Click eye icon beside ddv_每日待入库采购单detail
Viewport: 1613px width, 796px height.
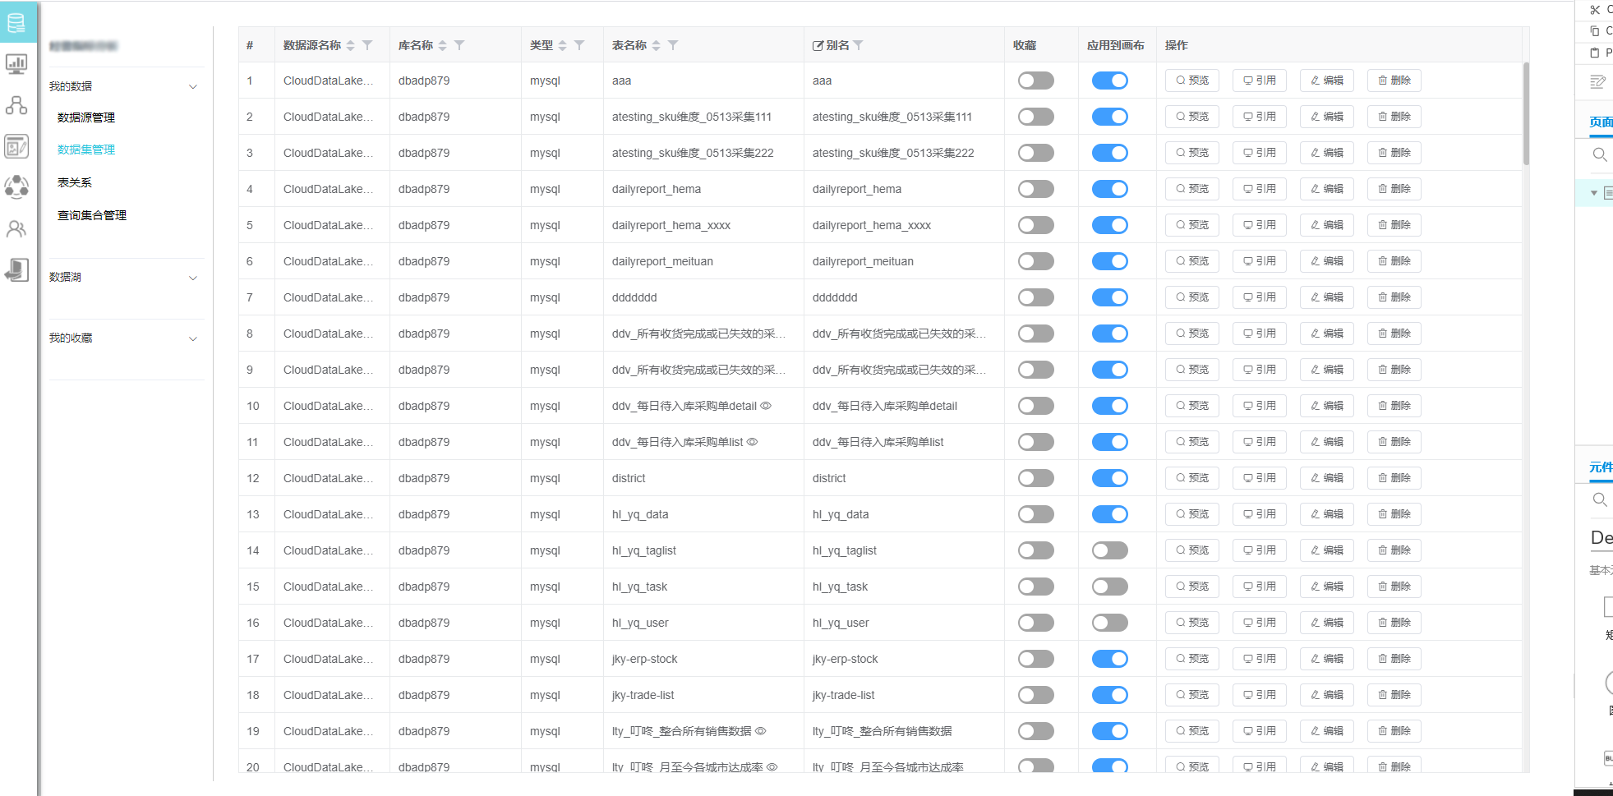[766, 406]
